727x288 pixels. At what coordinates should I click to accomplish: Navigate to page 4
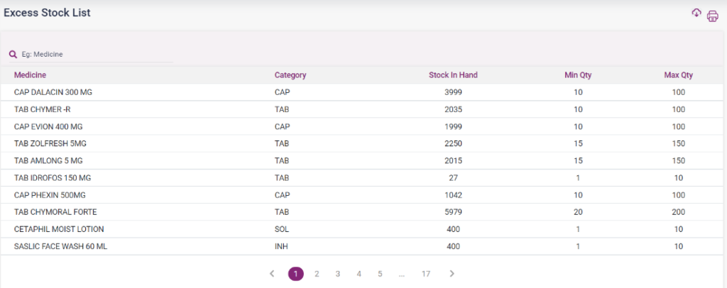coord(359,274)
